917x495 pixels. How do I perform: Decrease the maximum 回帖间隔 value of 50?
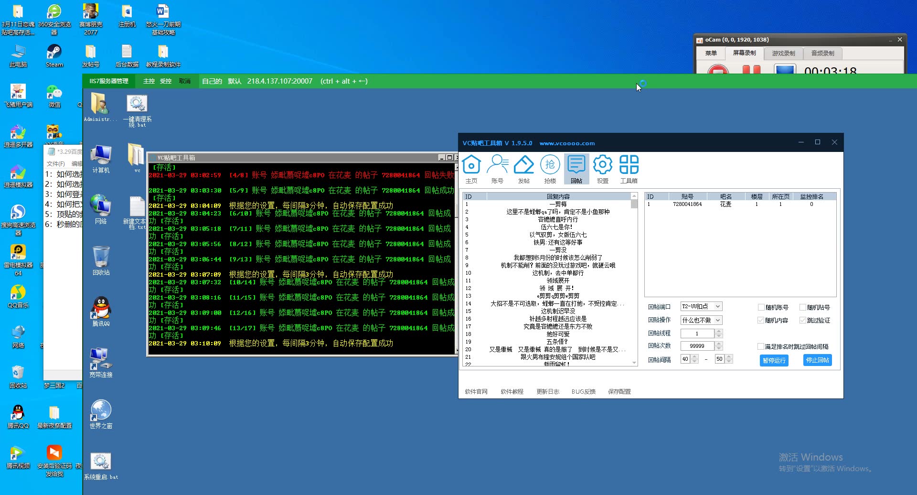click(728, 361)
